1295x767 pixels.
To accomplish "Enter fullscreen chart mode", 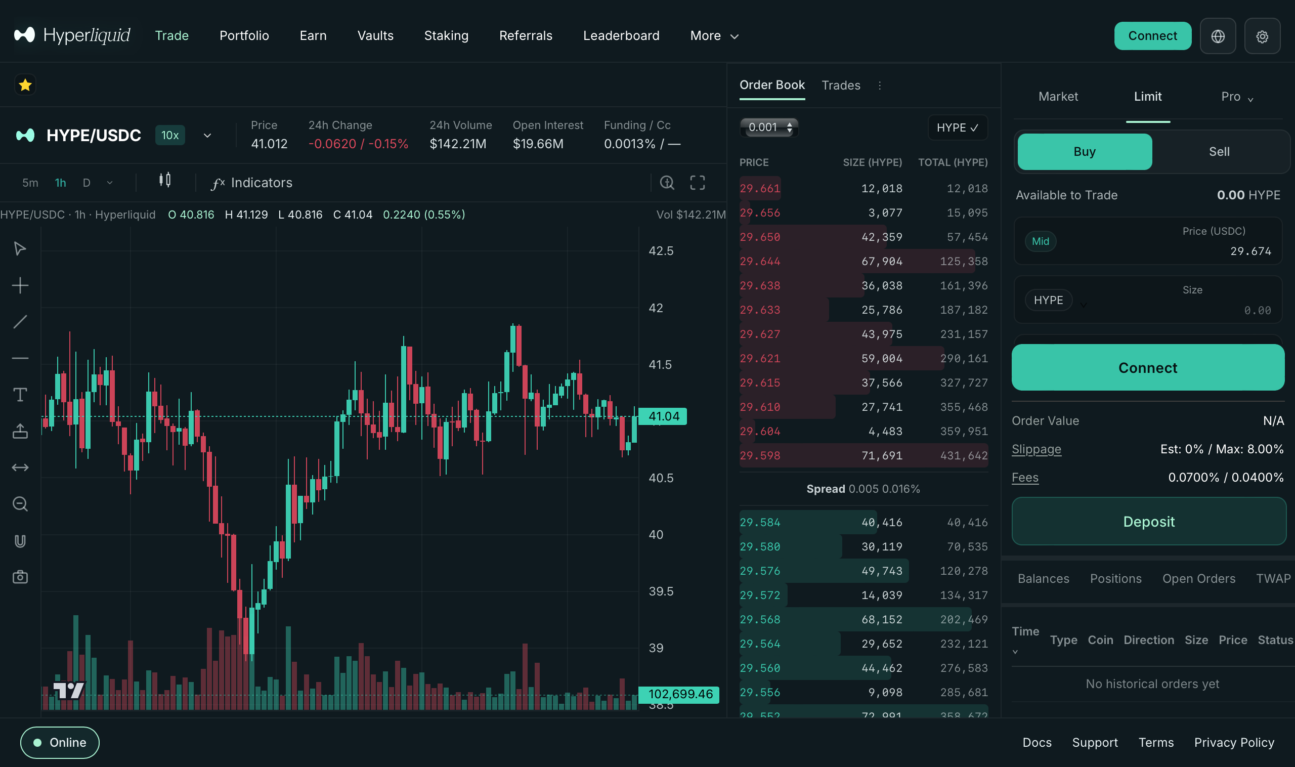I will point(697,183).
